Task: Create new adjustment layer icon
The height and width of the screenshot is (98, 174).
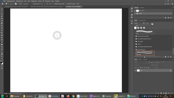Action: pyautogui.click(x=164, y=93)
